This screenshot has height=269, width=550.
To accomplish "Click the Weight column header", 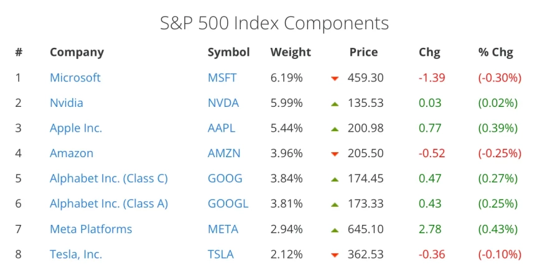I will click(x=290, y=52).
